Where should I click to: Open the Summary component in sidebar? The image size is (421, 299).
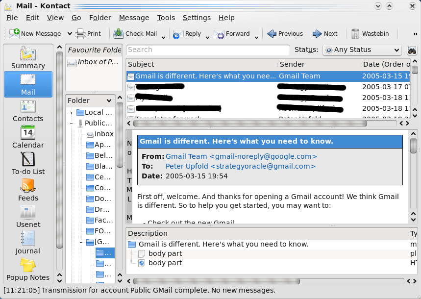point(28,57)
